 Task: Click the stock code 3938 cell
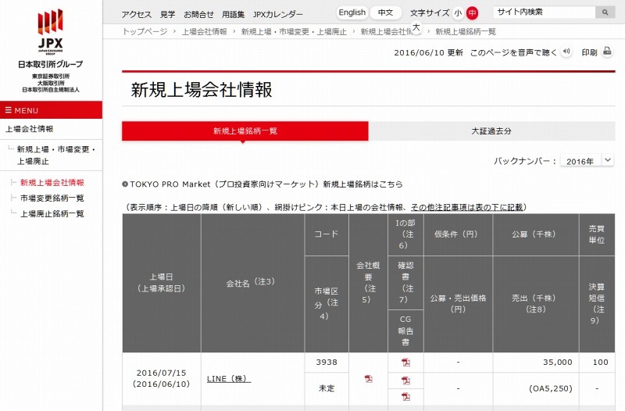coord(327,362)
